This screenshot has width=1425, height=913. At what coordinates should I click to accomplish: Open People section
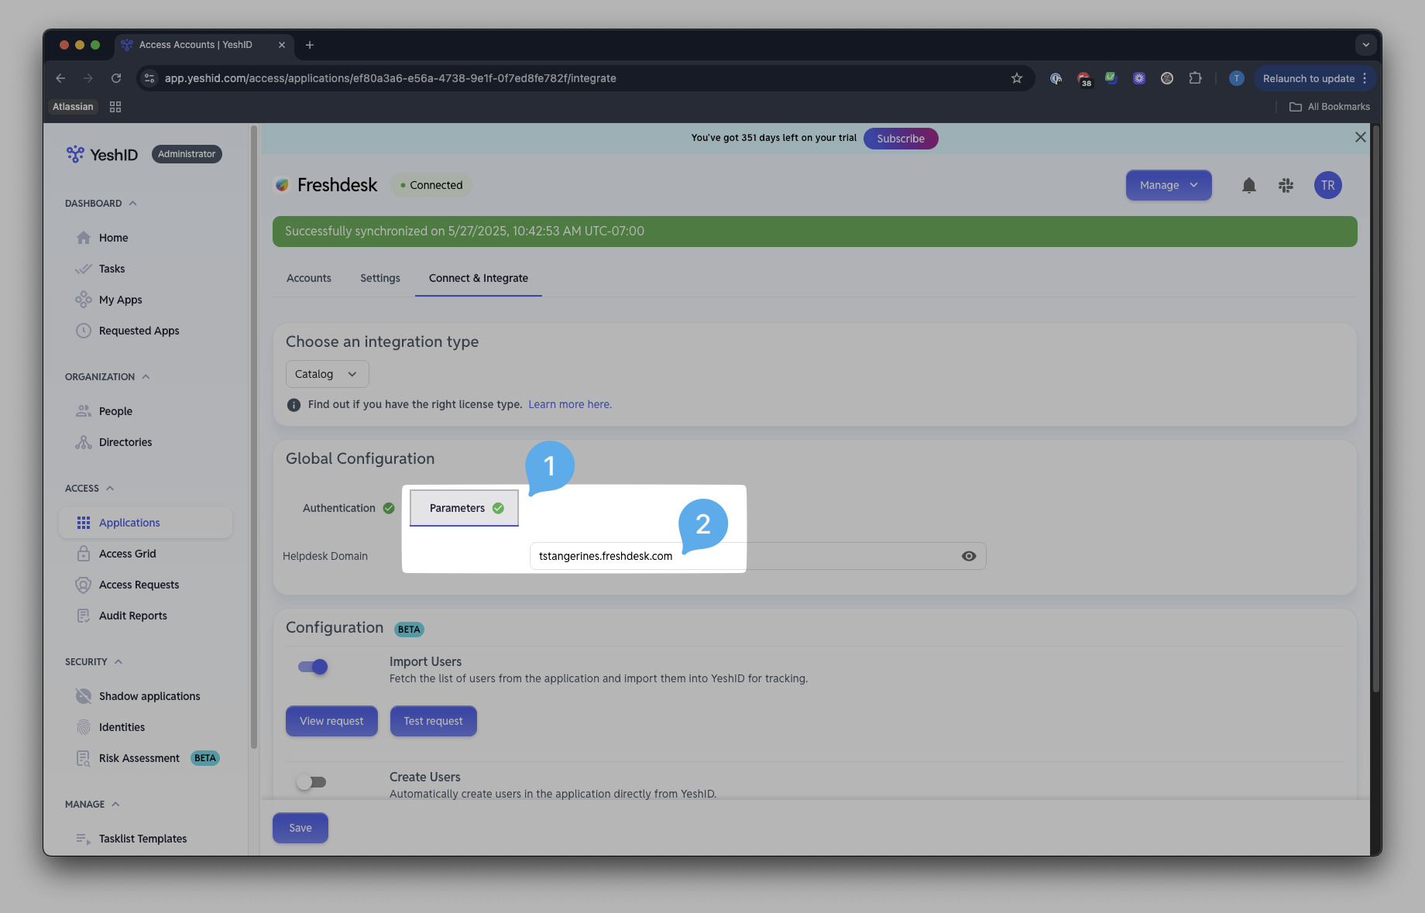115,411
